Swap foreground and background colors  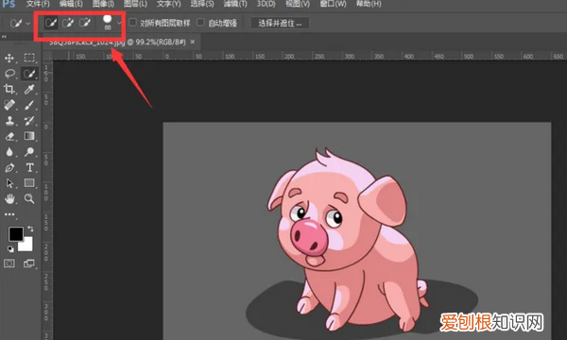click(x=31, y=229)
